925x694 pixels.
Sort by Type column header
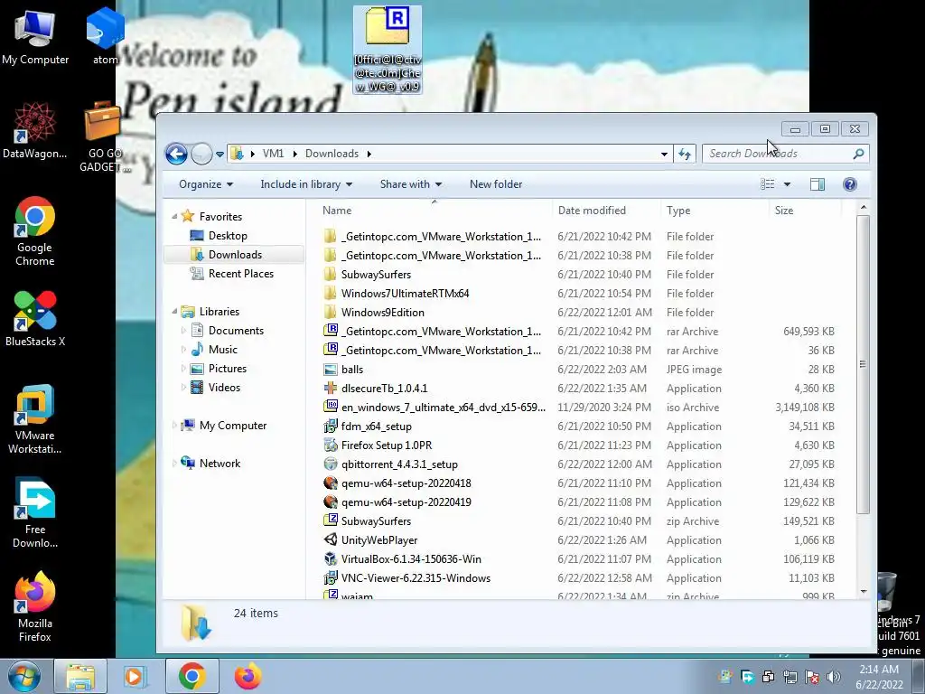(715, 211)
